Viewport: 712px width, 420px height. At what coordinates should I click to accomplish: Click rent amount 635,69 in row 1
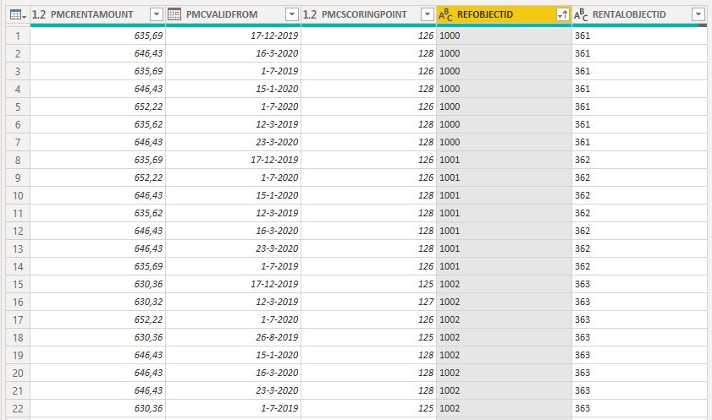click(148, 35)
